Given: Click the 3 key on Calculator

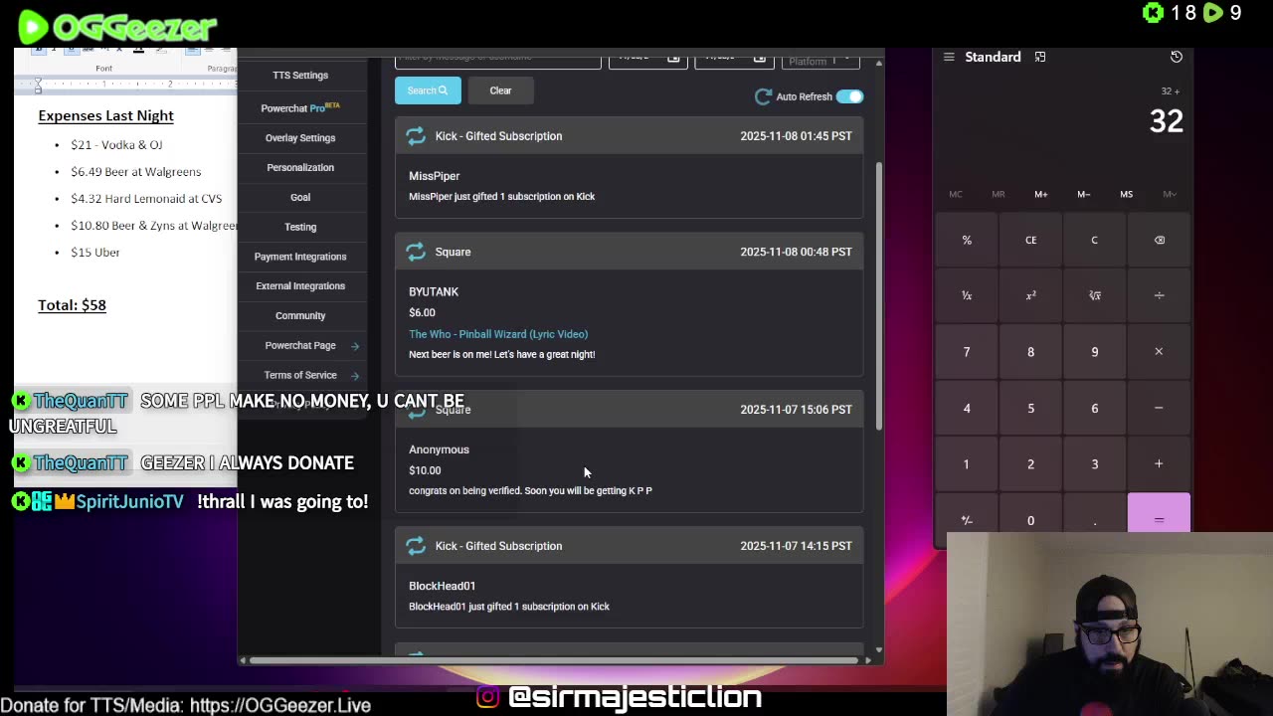Looking at the screenshot, I should (1094, 463).
